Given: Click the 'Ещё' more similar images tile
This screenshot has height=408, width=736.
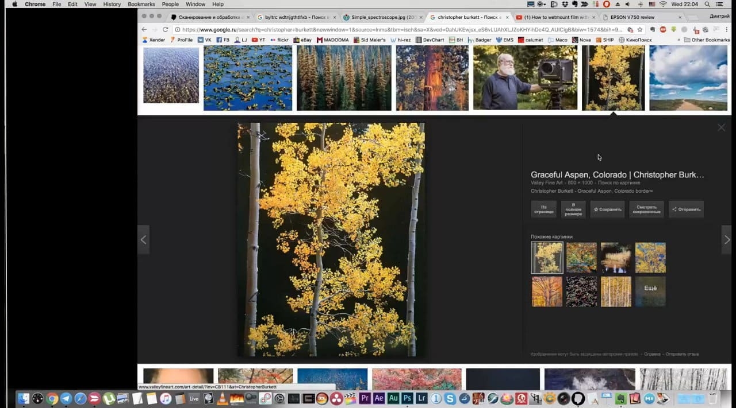Looking at the screenshot, I should tap(650, 292).
